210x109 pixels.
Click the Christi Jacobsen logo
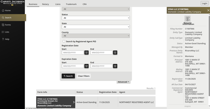(12, 3)
